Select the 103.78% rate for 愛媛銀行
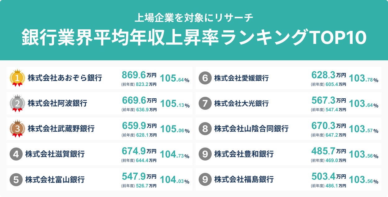The image size is (388, 197). [363, 79]
